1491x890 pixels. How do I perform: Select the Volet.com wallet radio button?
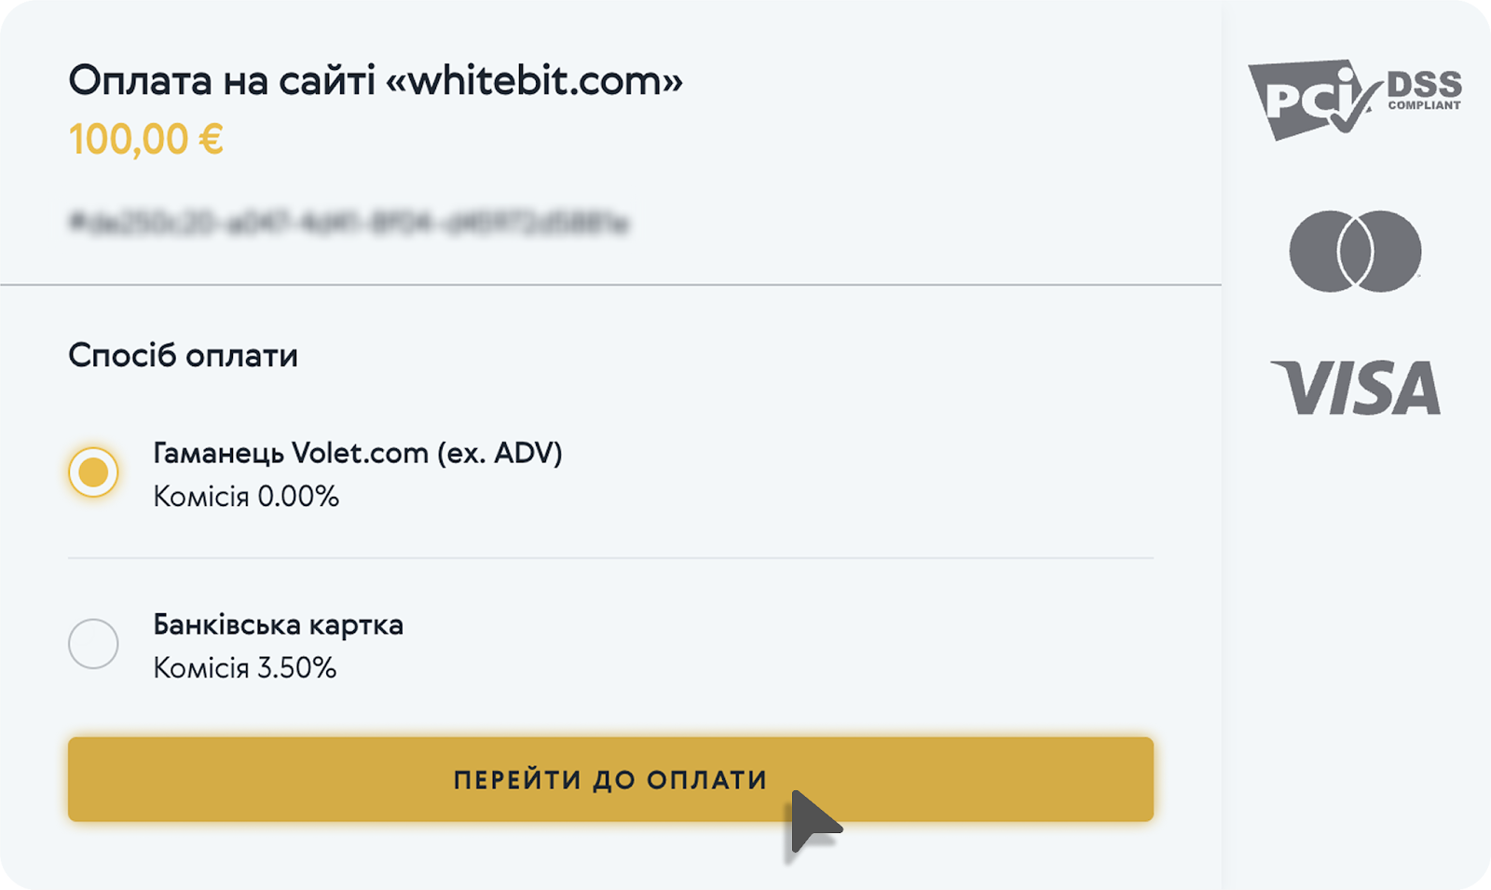click(x=93, y=472)
